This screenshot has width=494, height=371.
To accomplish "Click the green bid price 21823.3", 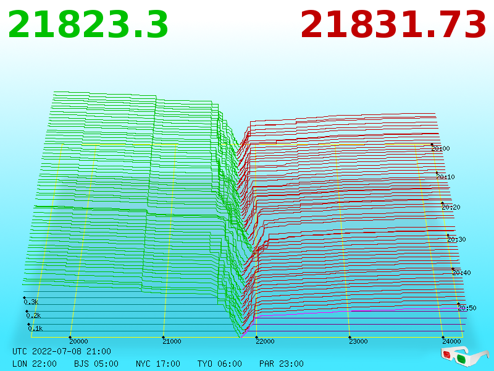I will (88, 25).
